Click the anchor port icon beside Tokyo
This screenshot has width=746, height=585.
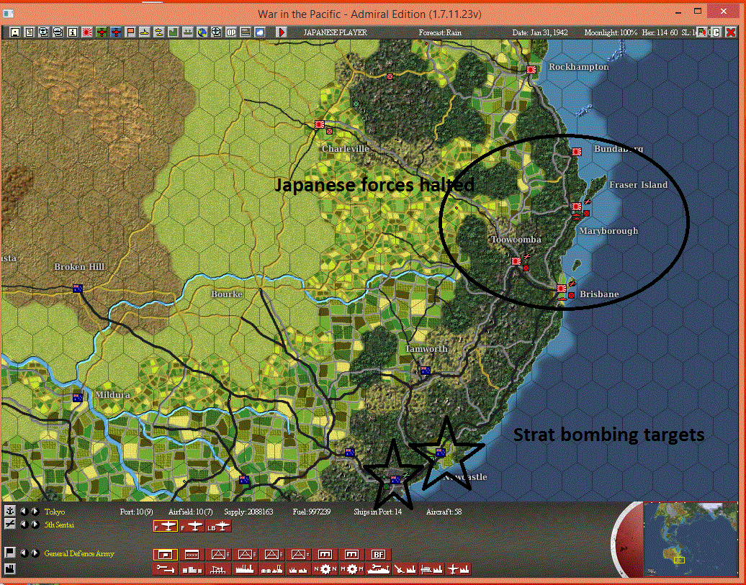click(9, 511)
